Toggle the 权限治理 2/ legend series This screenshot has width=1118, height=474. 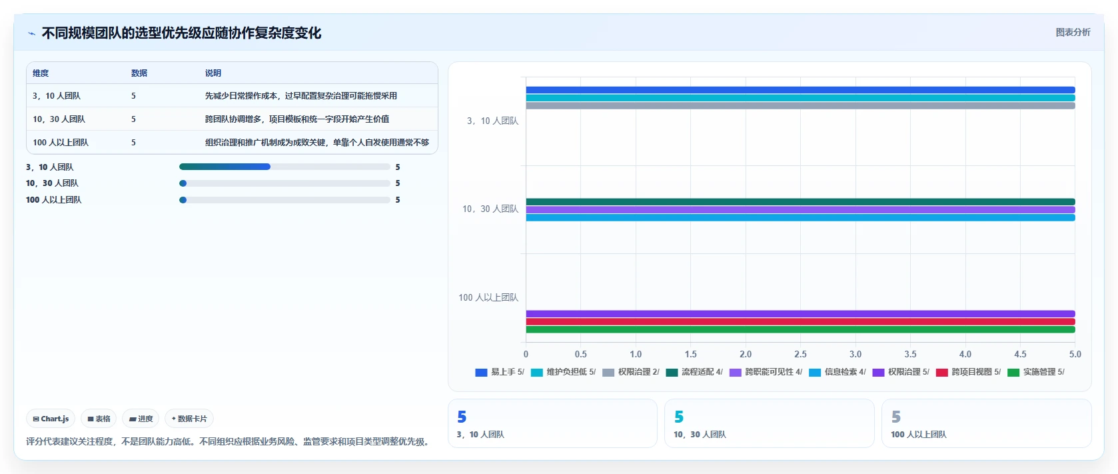click(630, 372)
